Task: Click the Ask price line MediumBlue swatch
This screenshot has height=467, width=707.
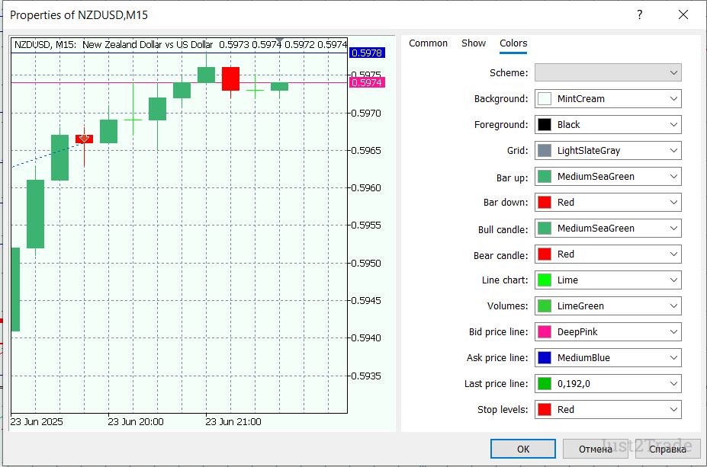Action: click(545, 358)
